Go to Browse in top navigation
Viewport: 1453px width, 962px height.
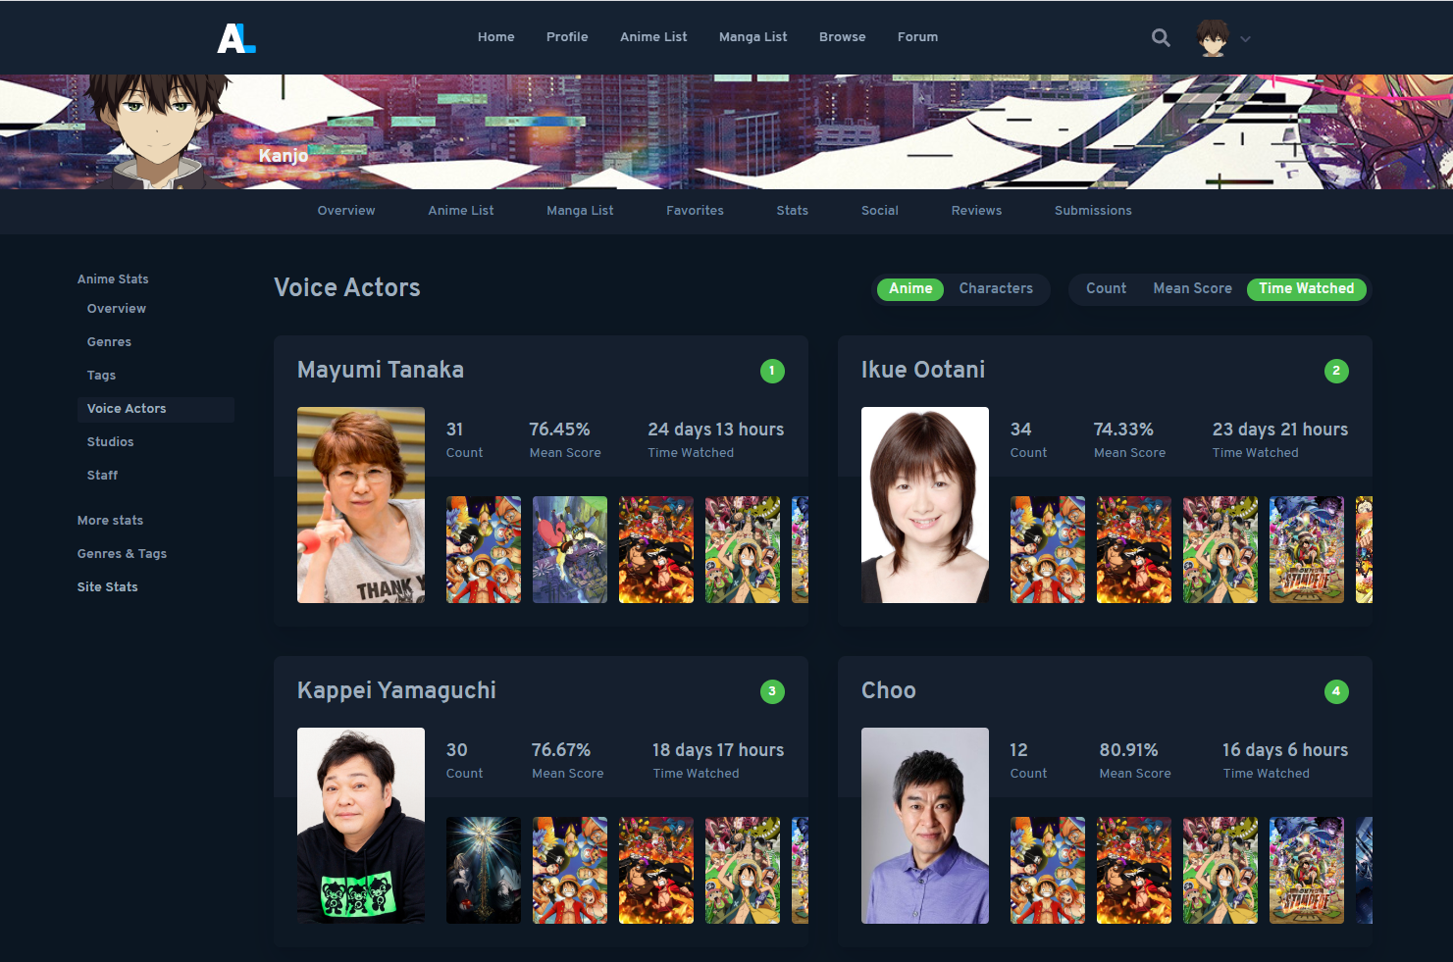tap(842, 37)
